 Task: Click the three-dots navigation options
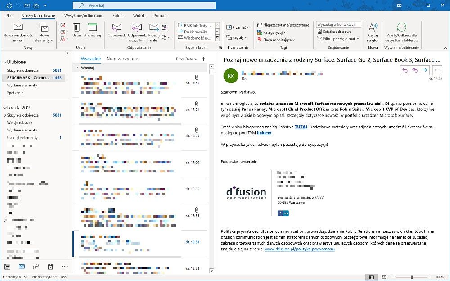click(x=64, y=267)
